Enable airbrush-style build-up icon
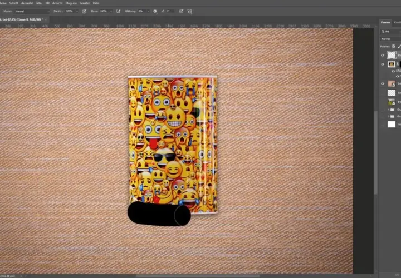This screenshot has width=401, height=278. point(118,11)
